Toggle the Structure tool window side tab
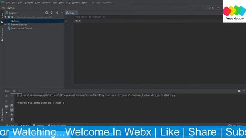Viewport: 246px width, 138px height. 2,34
